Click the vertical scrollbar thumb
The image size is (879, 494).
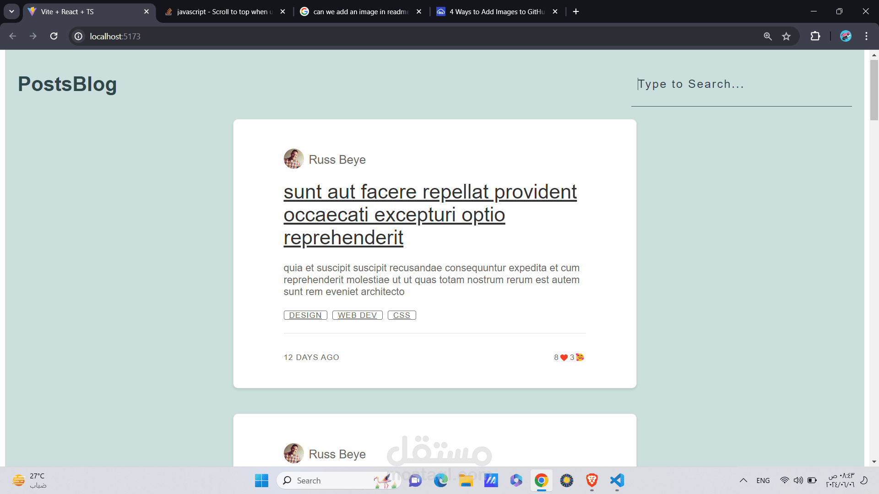point(874,90)
